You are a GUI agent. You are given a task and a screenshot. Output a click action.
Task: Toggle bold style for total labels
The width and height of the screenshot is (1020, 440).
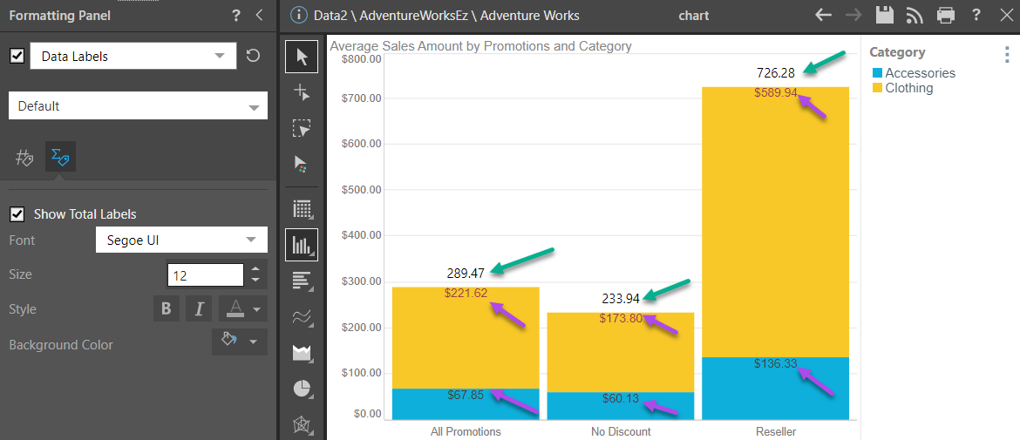(x=167, y=308)
